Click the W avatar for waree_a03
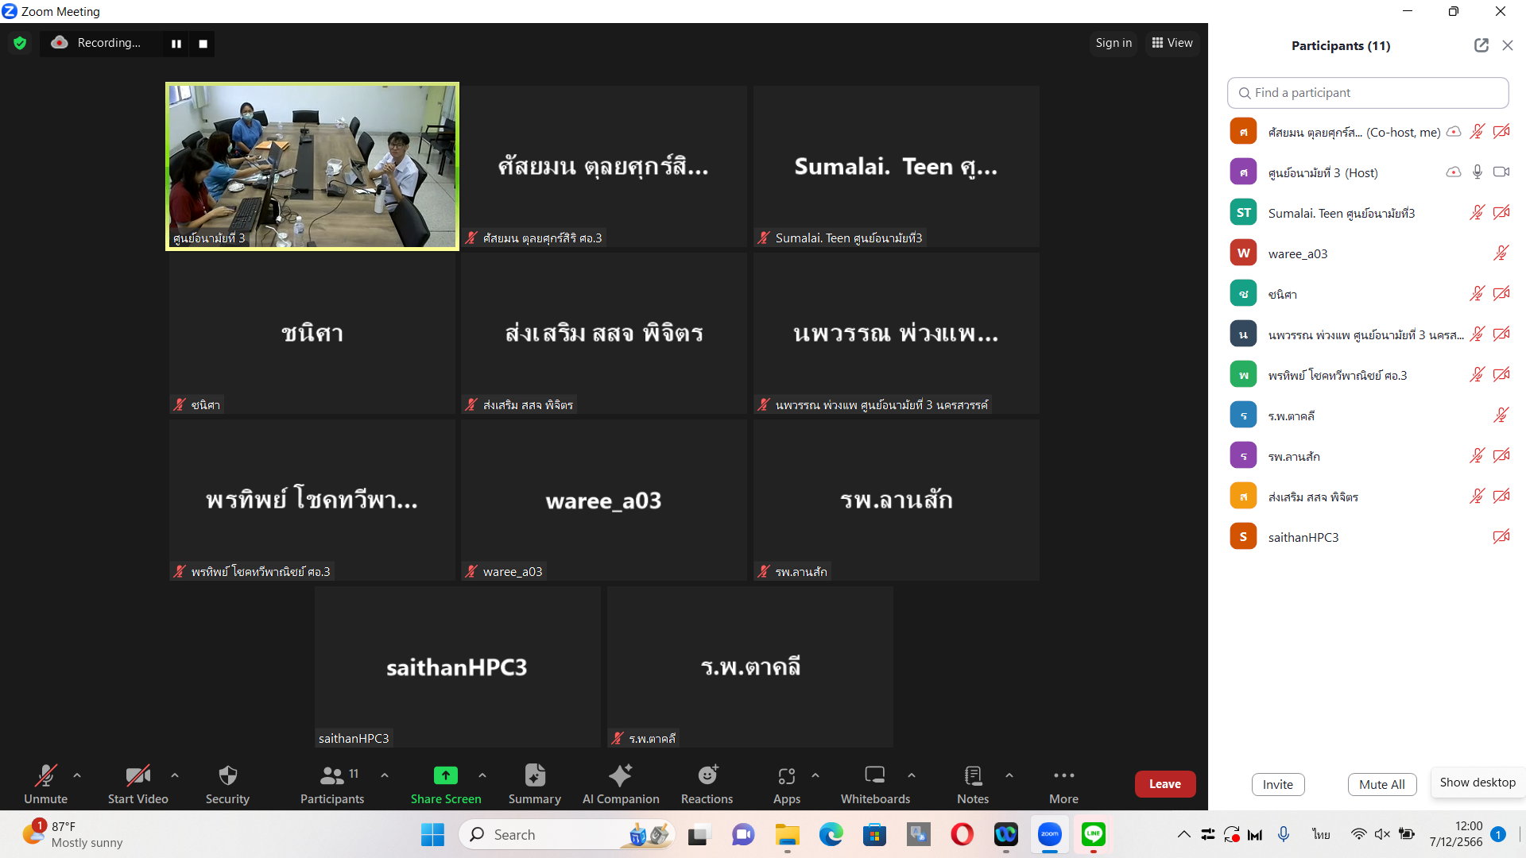This screenshot has height=858, width=1526. pos(1243,253)
